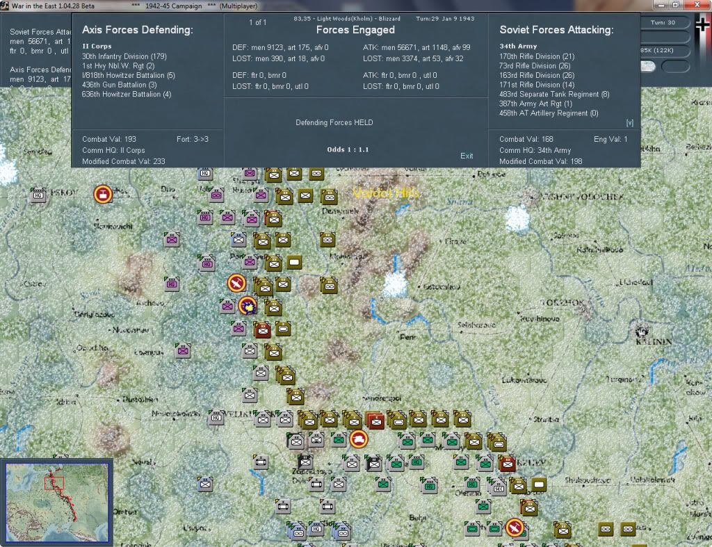Click the red-circled tank icon below the Soviet line

359,439
